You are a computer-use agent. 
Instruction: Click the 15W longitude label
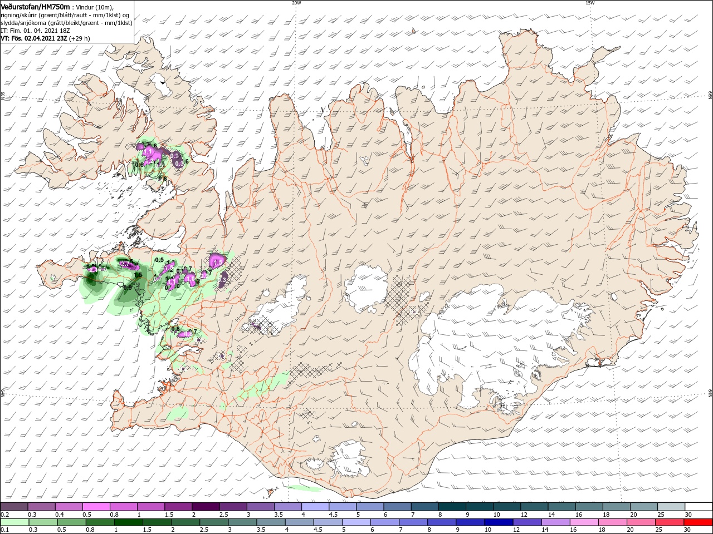[x=590, y=3]
